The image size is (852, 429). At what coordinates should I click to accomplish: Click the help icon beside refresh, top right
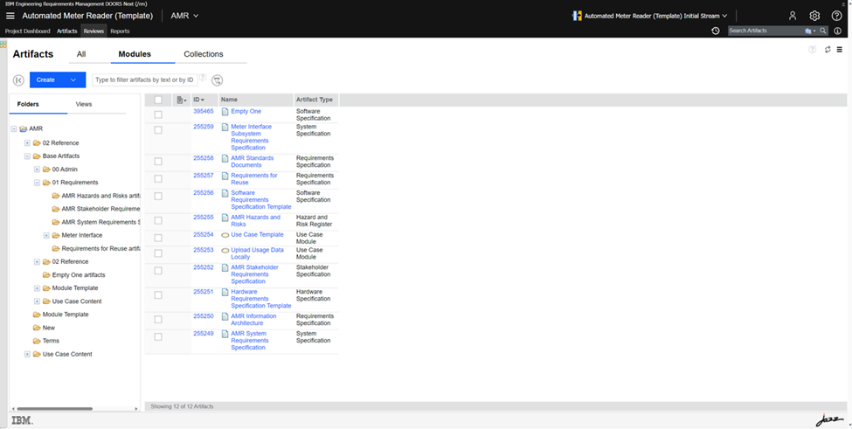tap(813, 50)
